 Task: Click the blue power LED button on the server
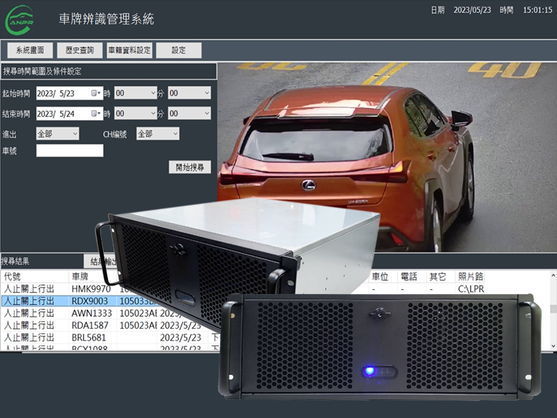[x=369, y=371]
